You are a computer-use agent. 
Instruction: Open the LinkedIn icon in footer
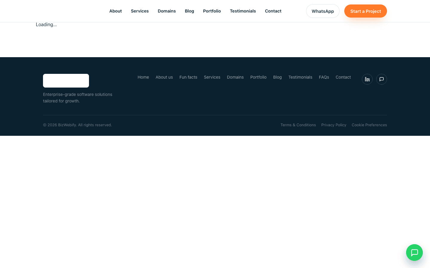(x=367, y=79)
